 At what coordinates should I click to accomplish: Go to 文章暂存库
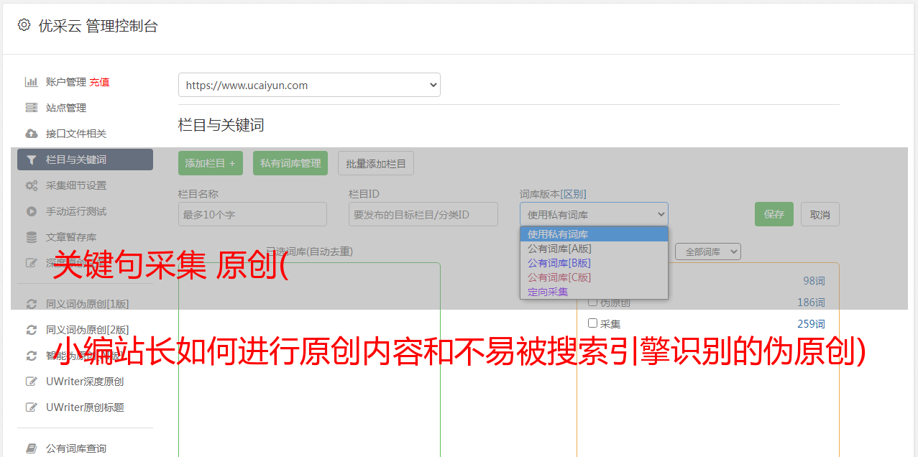click(x=71, y=237)
